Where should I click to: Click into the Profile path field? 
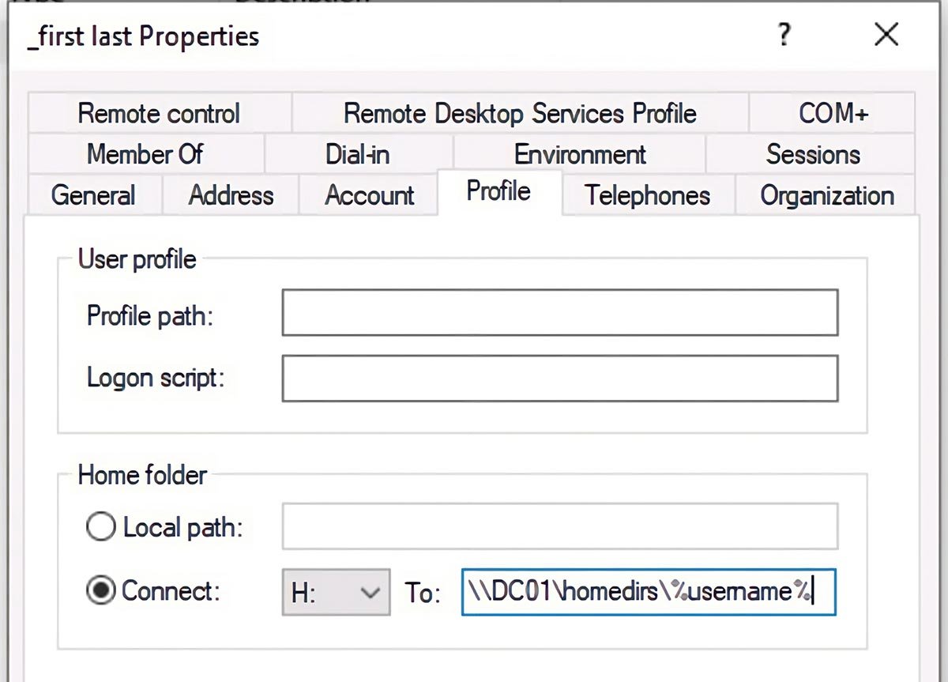pyautogui.click(x=559, y=314)
